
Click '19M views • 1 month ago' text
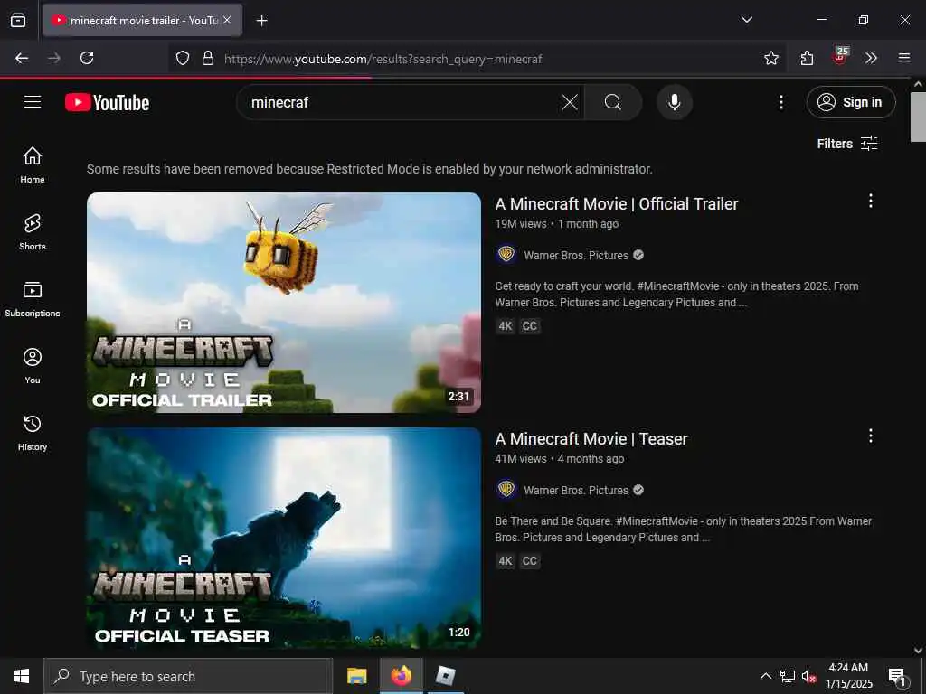557,224
